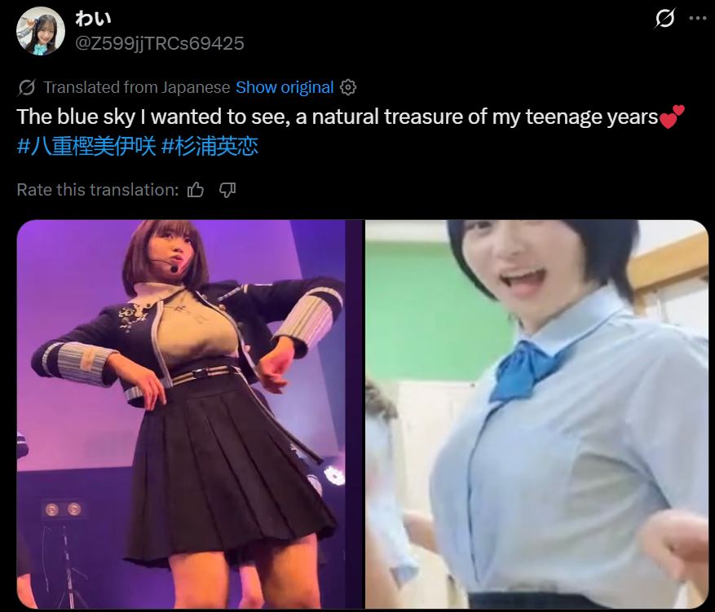Open the #八重樫美伊咲 hashtag
This screenshot has width=715, height=612.
86,147
